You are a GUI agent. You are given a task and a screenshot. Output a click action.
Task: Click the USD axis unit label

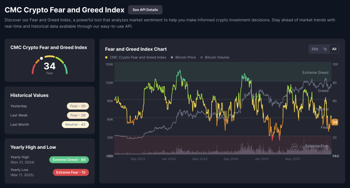coord(110,156)
